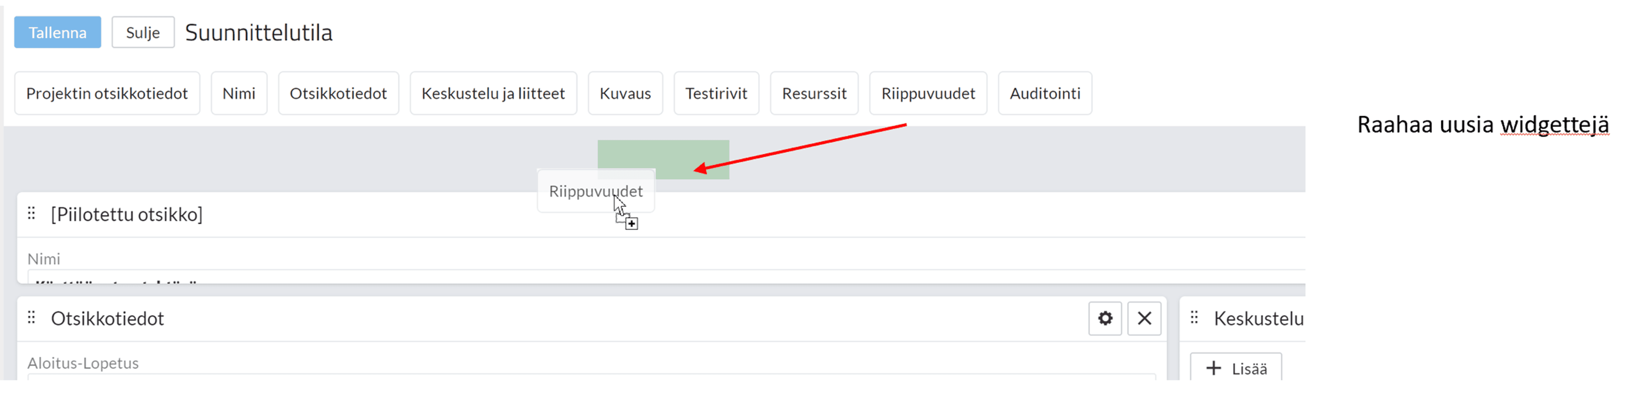Grab the Keskustelu widget drag handle
The width and height of the screenshot is (1625, 409).
tap(1194, 317)
